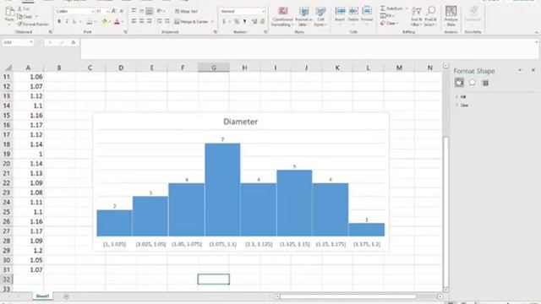Screen dimensions: 541x304
Task: Open the font name combo box
Action: click(75, 11)
